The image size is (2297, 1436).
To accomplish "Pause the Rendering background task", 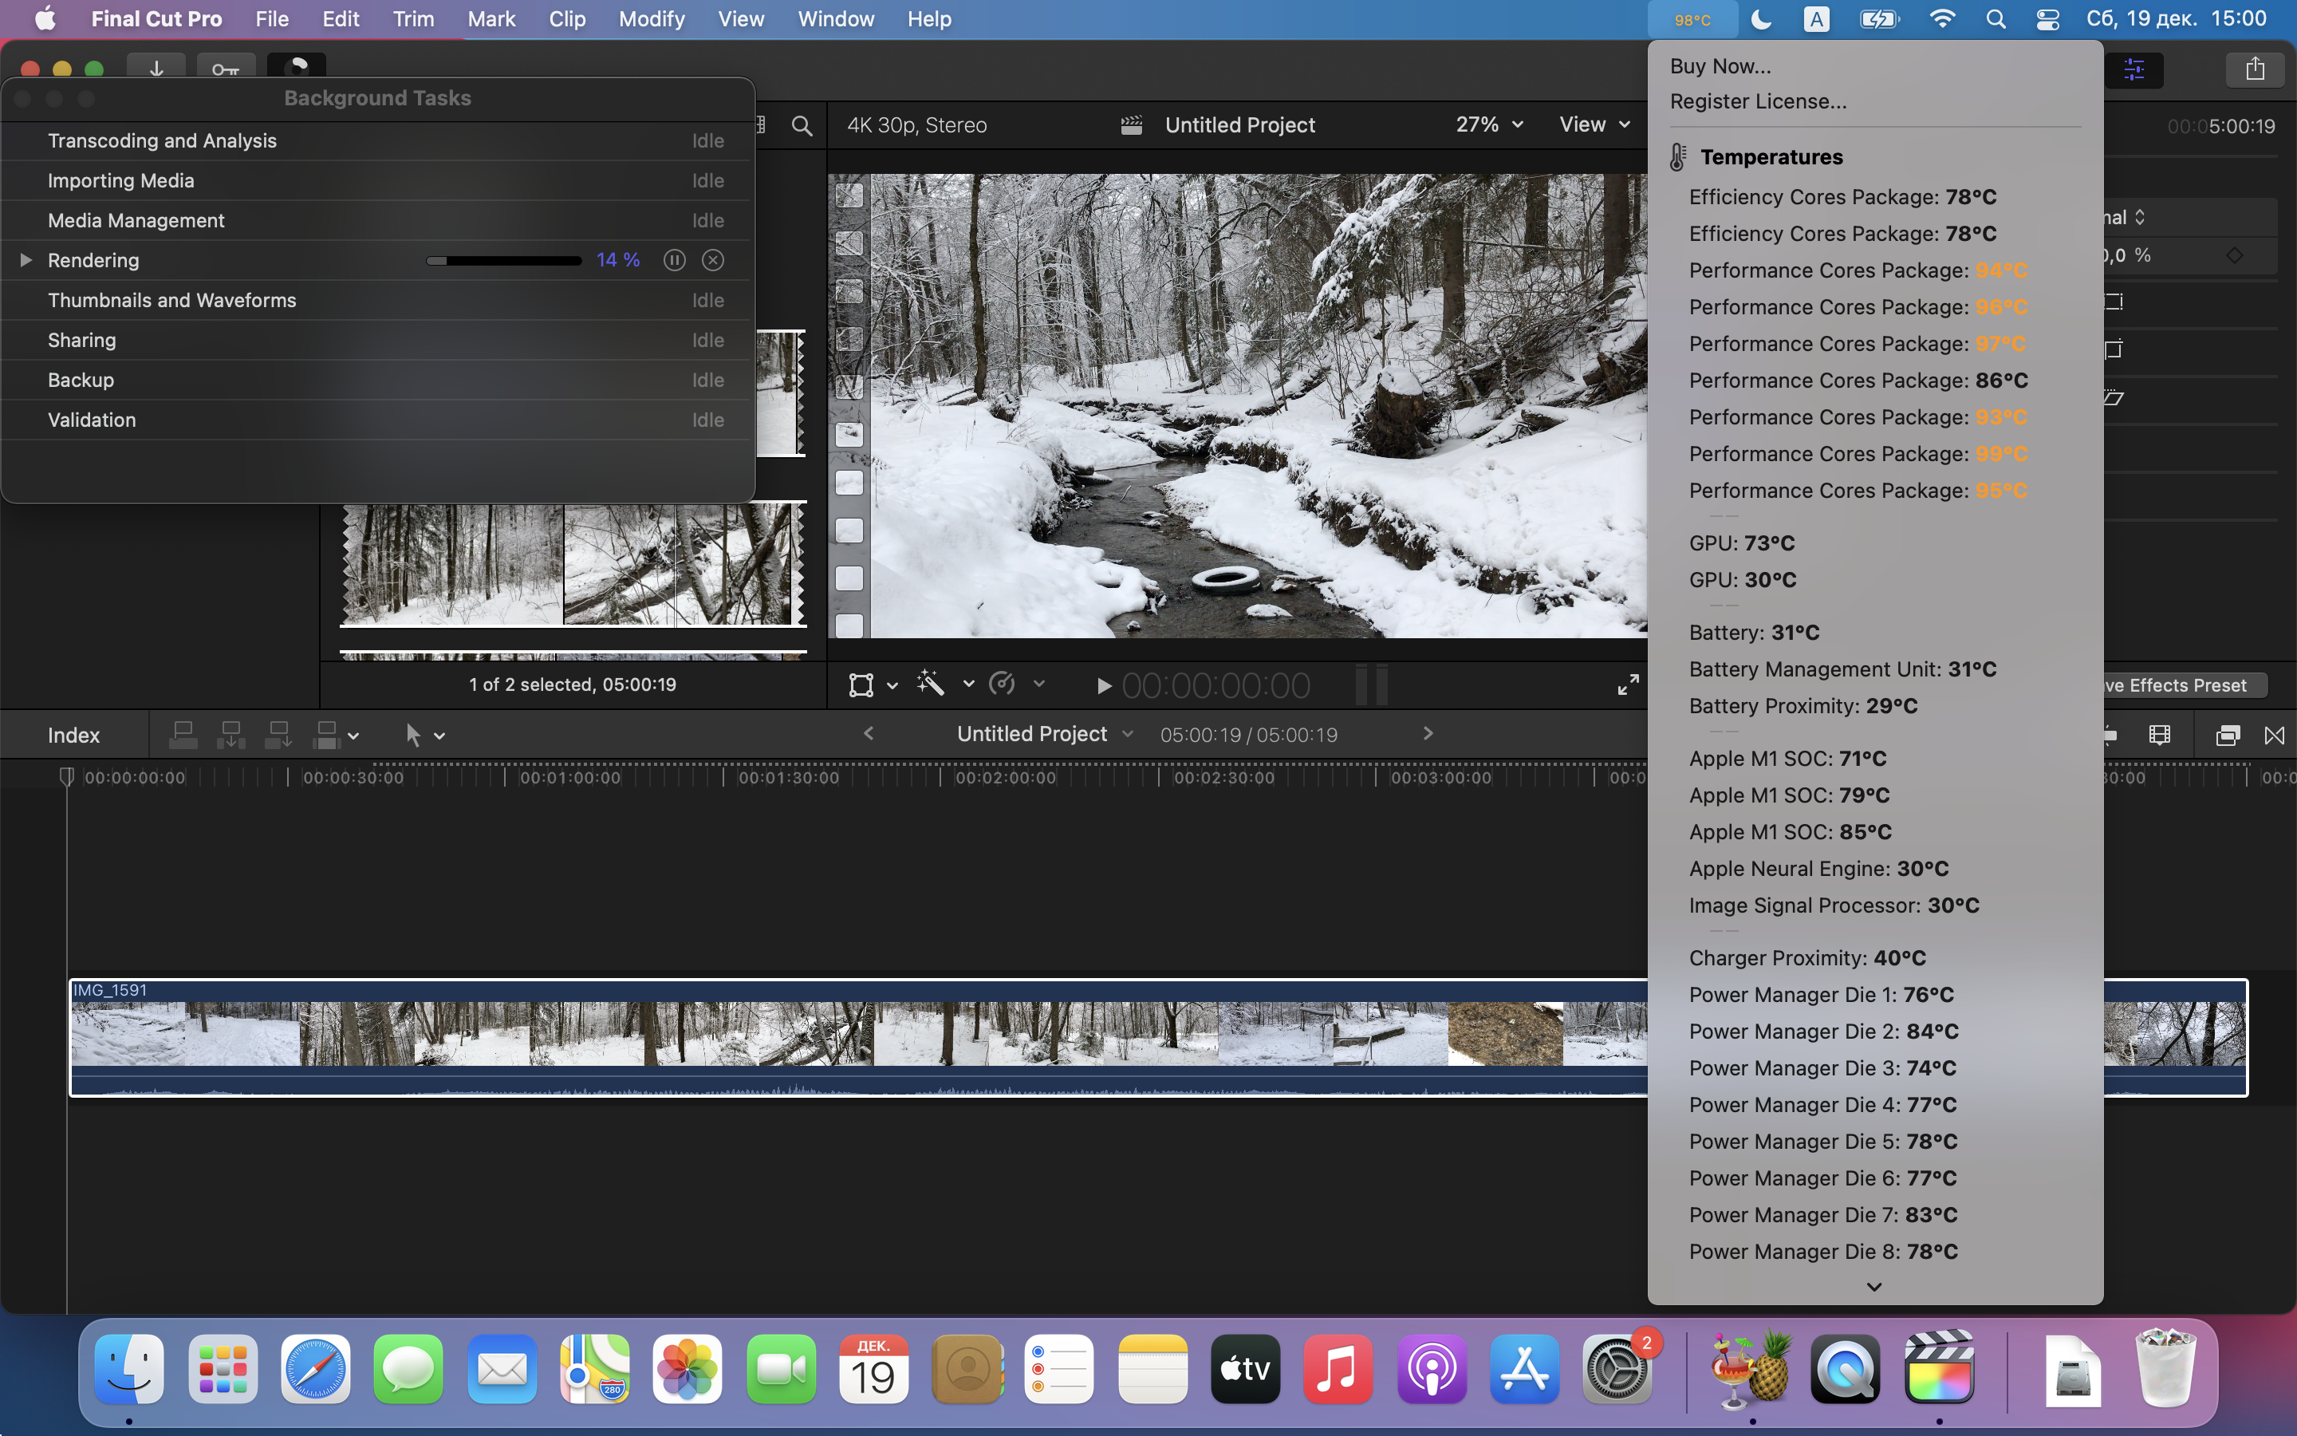I will click(x=674, y=260).
